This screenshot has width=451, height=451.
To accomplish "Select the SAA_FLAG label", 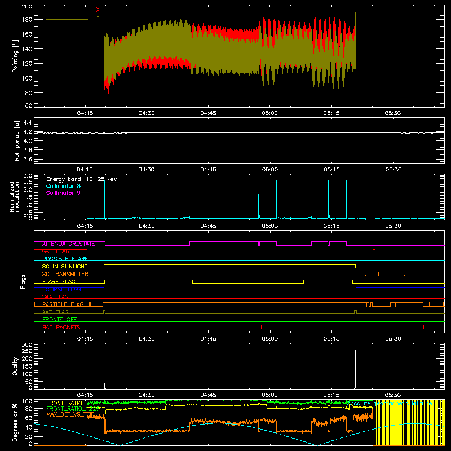I will coord(55,297).
